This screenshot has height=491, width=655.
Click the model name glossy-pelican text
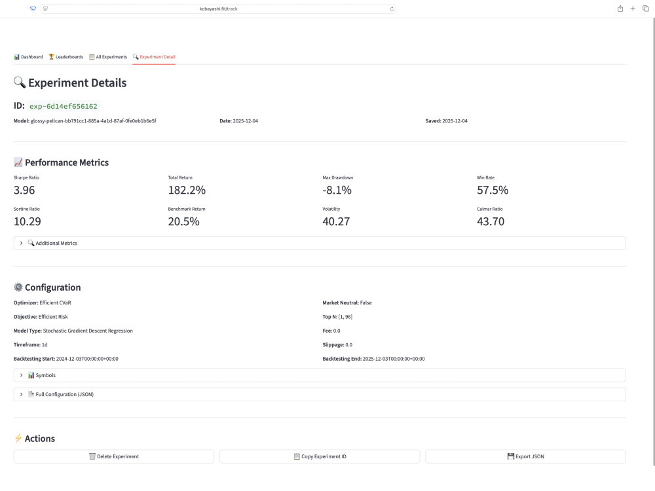point(93,120)
